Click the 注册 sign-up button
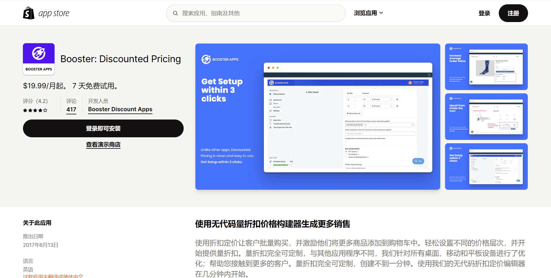Screen dimensions: 551x278 point(513,13)
